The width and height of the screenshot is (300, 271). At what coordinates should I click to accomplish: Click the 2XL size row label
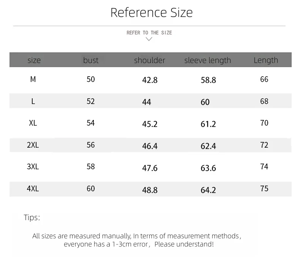[33, 145]
